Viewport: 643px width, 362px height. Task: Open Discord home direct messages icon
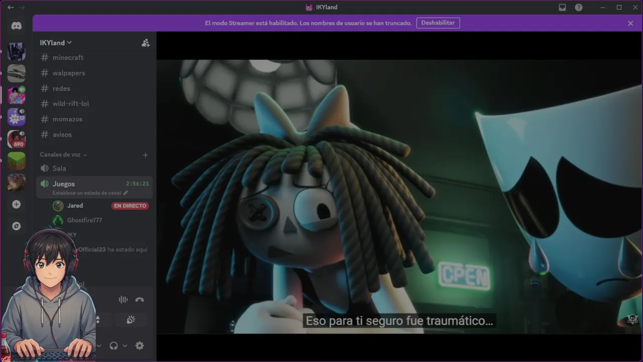(17, 26)
